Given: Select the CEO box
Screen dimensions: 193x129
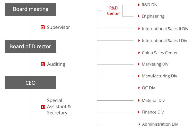Looking at the screenshot, I should coord(31,83).
